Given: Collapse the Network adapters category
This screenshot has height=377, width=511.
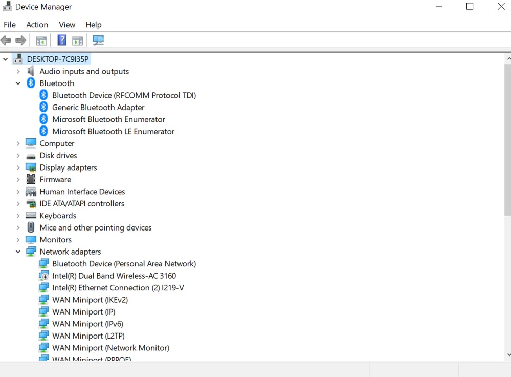Looking at the screenshot, I should coord(18,252).
